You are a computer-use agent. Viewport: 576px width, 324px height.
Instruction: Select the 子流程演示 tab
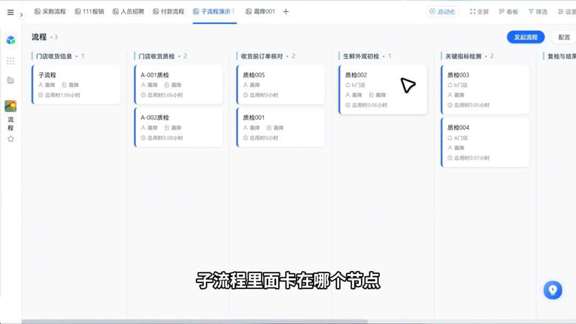tap(212, 11)
